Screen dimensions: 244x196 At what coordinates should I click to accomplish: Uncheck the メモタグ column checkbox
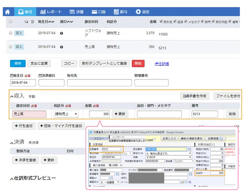point(186,21)
